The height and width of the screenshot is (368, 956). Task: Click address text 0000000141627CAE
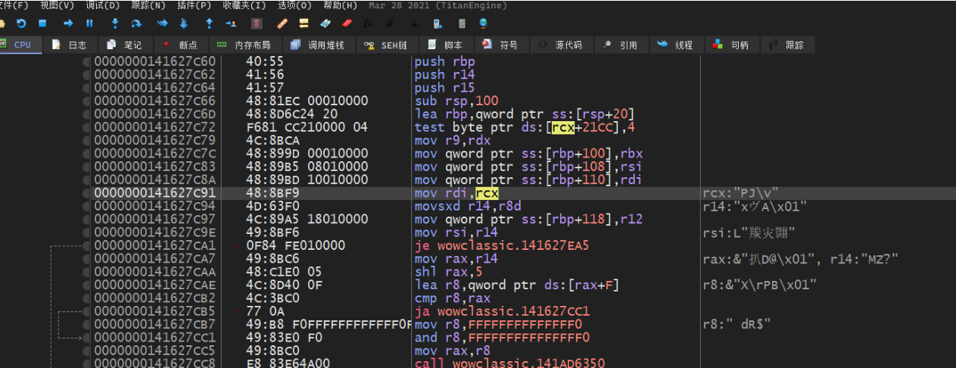coord(154,285)
